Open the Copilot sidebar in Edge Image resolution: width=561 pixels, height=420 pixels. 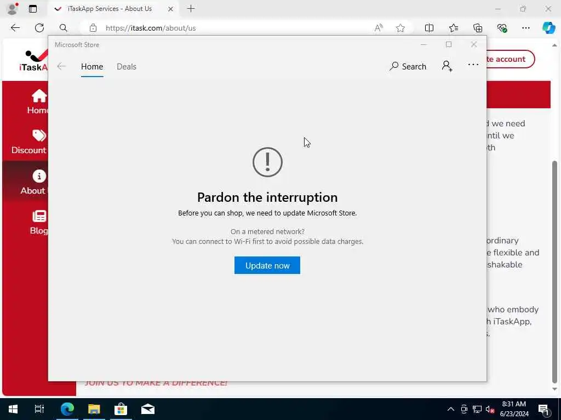[548, 28]
